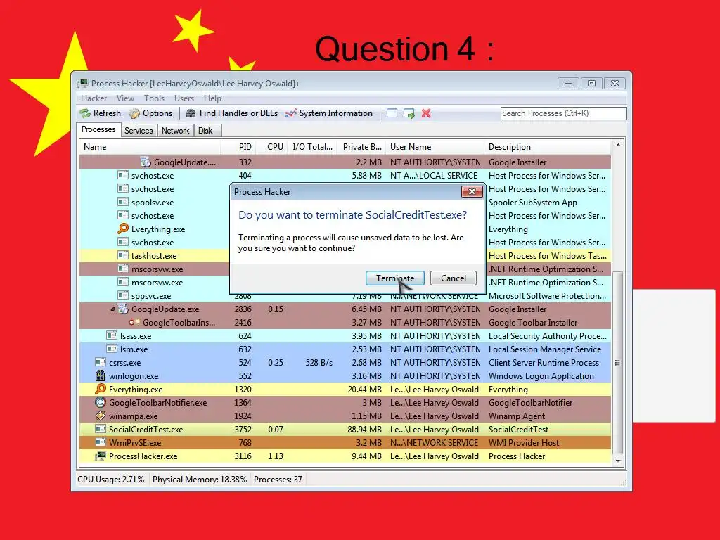The height and width of the screenshot is (540, 720).
Task: Click the spoolsv.exe row icon
Action: point(122,202)
